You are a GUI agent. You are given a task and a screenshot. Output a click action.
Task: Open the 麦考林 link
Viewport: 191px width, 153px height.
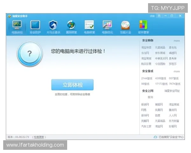pos(173,58)
